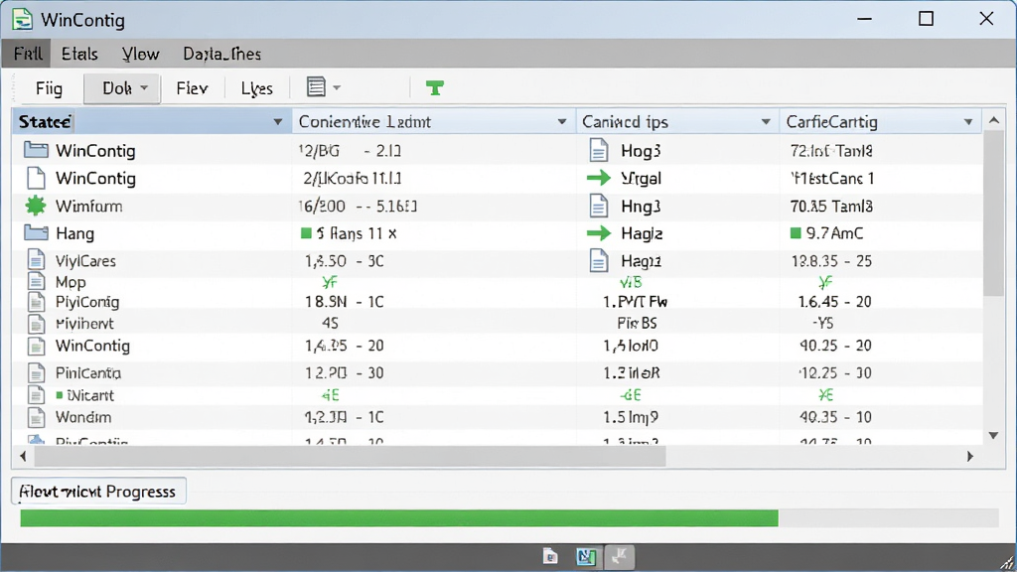Open the Dok dropdown button
The height and width of the screenshot is (572, 1017).
pyautogui.click(x=122, y=88)
